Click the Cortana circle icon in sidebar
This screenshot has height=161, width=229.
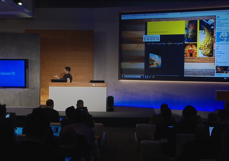[218, 18]
